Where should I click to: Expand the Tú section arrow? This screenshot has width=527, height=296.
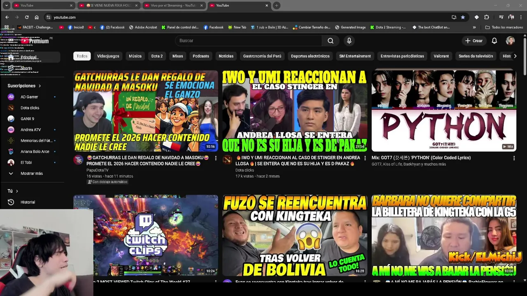[x=17, y=191]
